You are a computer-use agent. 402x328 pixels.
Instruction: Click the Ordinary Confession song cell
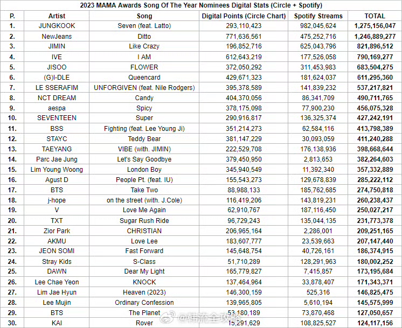[x=144, y=302]
